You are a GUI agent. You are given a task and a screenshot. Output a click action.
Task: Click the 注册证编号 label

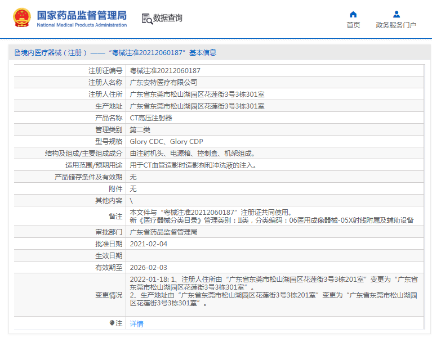(105, 71)
